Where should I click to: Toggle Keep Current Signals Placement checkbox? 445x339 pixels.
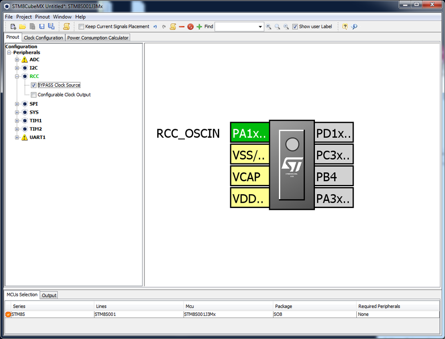point(81,27)
